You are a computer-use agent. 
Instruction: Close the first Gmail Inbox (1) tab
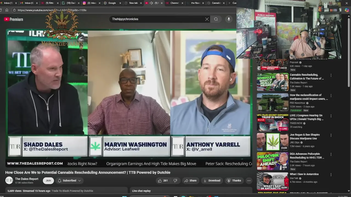pyautogui.click(x=16, y=3)
